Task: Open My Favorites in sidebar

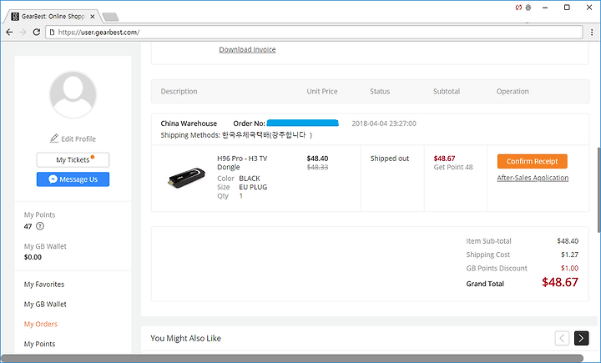Action: (x=44, y=285)
